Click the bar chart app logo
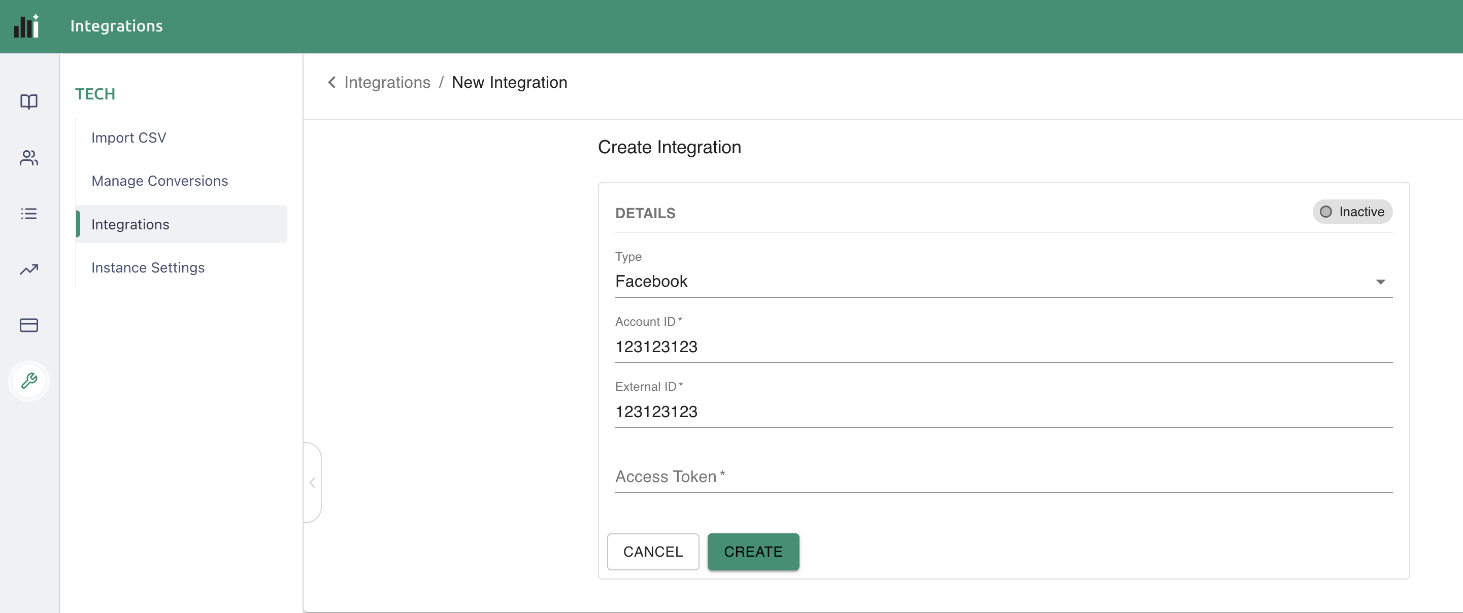This screenshot has height=613, width=1463. pyautogui.click(x=27, y=25)
